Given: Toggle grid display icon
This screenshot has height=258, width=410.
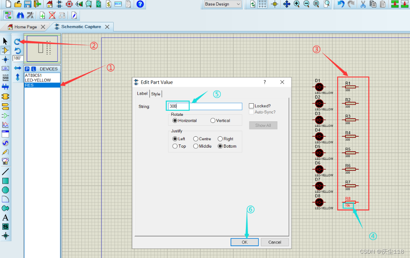Looking at the screenshot, I should click(262, 4).
